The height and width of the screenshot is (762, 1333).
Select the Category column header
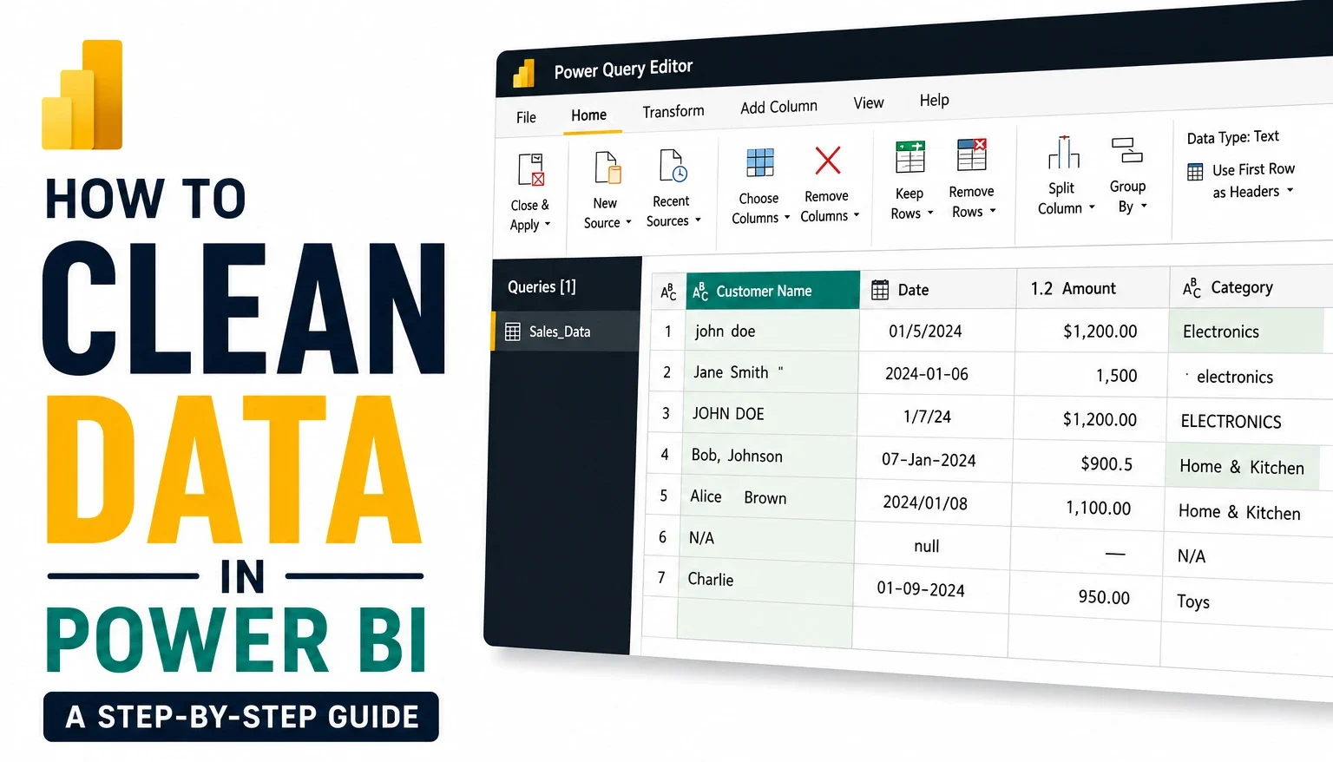coord(1251,287)
